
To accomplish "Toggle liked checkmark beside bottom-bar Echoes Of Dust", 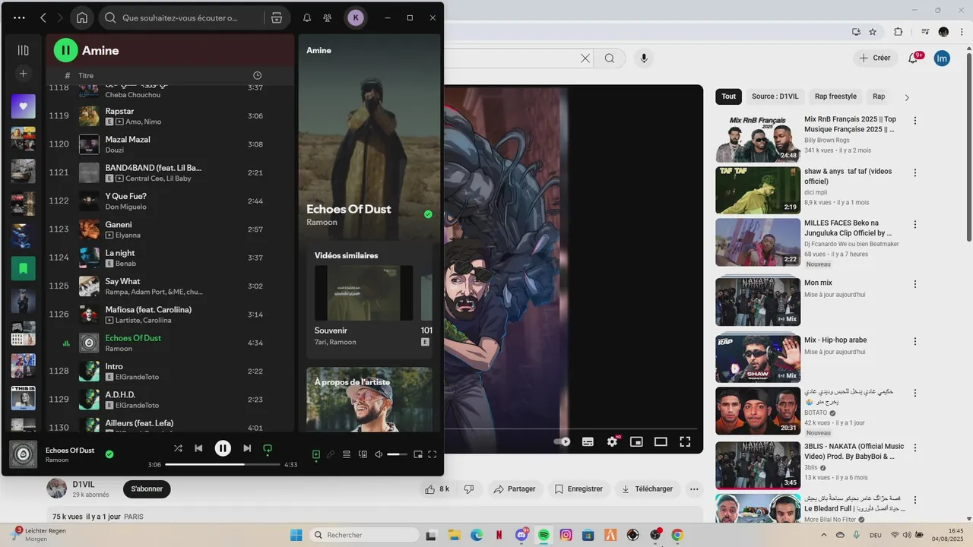I will click(x=109, y=454).
